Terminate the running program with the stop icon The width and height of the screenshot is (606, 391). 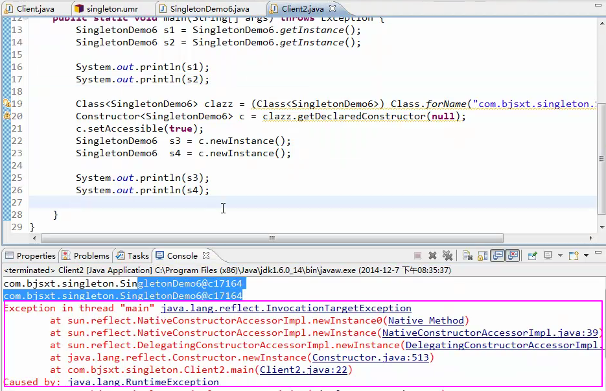pos(418,256)
